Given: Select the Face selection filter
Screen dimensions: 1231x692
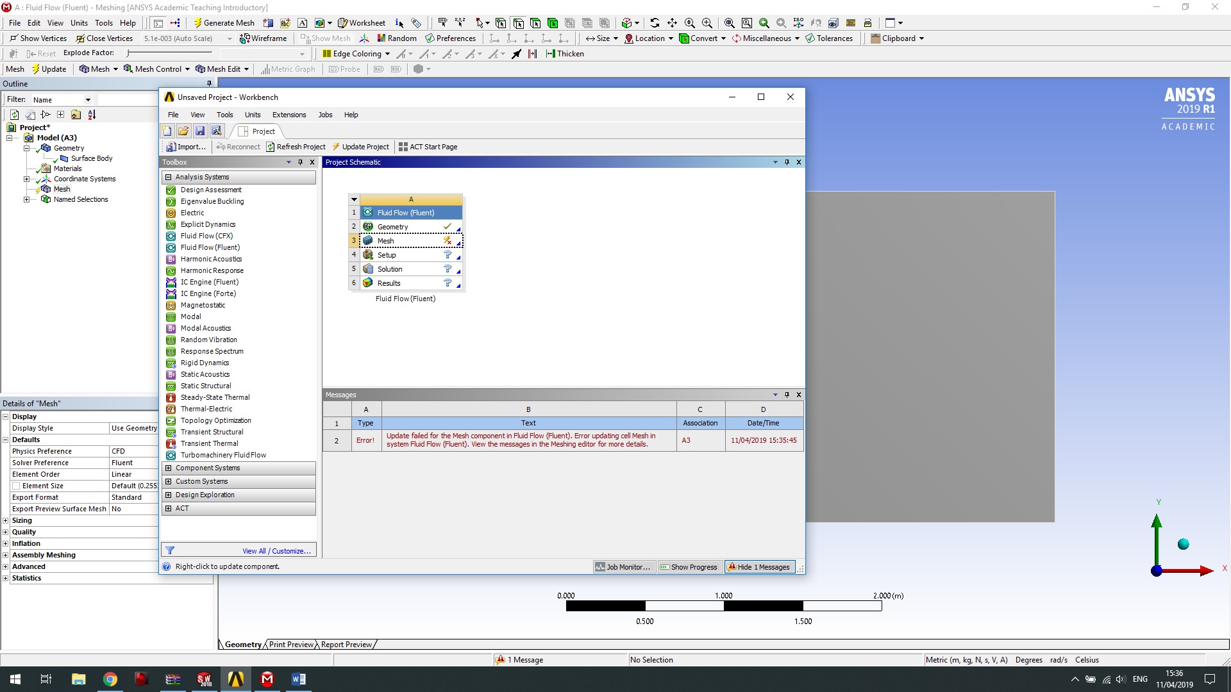Looking at the screenshot, I should [x=535, y=22].
